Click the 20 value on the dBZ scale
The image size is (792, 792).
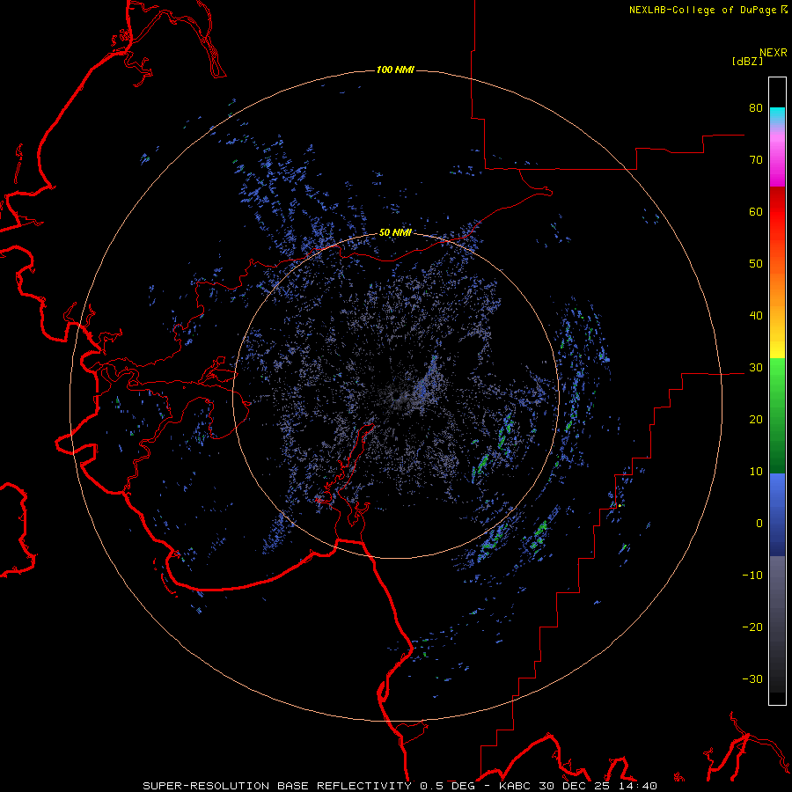coord(756,420)
